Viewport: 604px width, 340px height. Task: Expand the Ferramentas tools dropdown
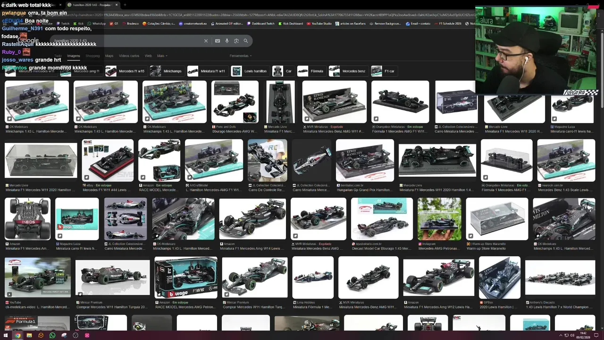coord(241,56)
